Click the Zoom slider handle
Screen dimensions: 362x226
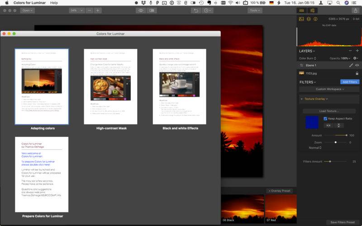coord(335,142)
